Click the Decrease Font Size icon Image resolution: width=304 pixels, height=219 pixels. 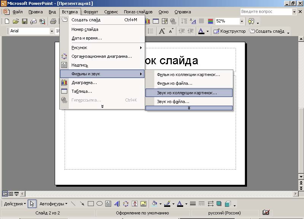171,31
